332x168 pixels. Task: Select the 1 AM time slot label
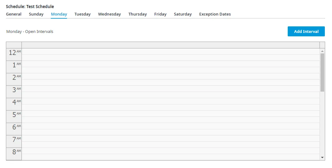point(14,67)
